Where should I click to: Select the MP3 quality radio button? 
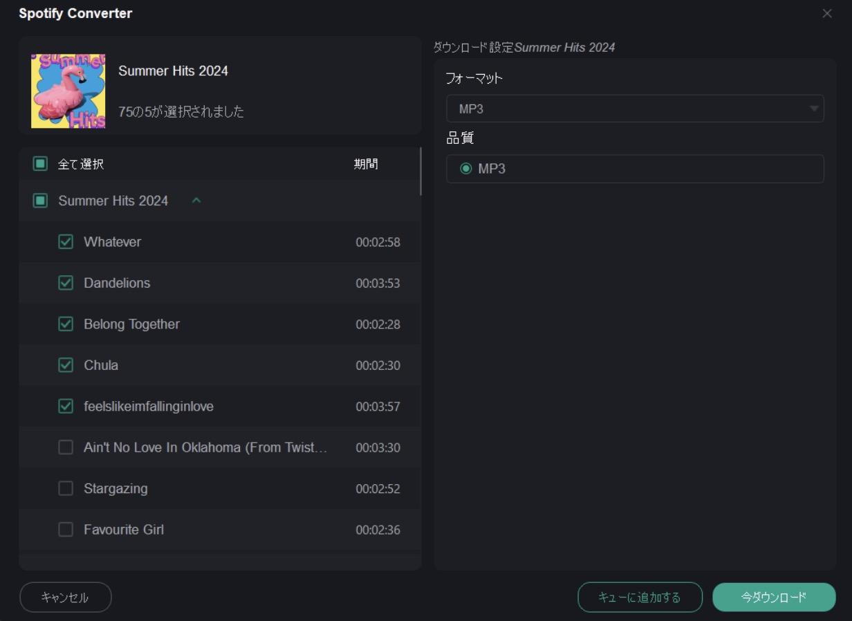point(466,169)
